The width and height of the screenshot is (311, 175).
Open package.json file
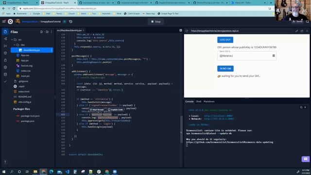point(28,121)
